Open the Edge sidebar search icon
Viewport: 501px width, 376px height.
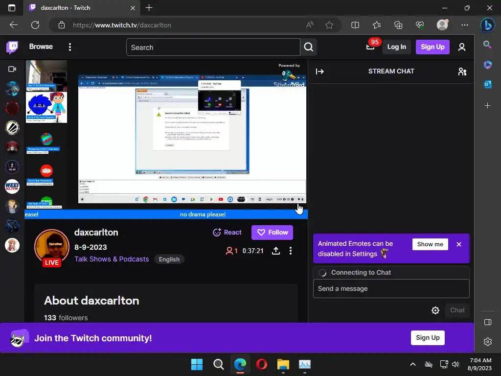pyautogui.click(x=488, y=45)
